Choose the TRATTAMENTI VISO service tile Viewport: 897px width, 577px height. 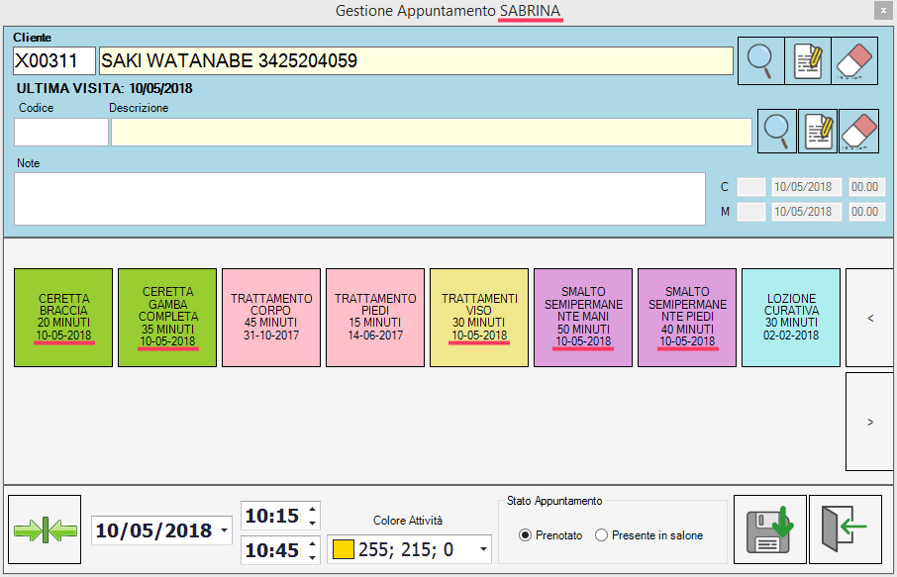(x=479, y=317)
